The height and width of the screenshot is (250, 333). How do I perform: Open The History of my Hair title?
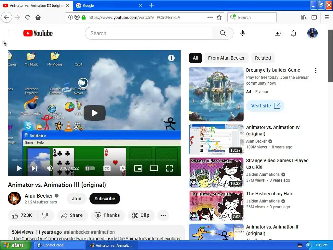[x=269, y=194]
